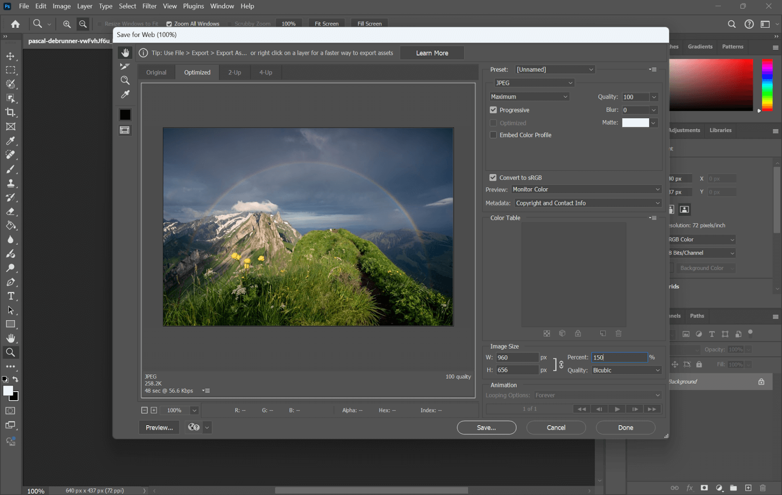
Task: Change the Looping Options from Forever
Action: (x=597, y=395)
